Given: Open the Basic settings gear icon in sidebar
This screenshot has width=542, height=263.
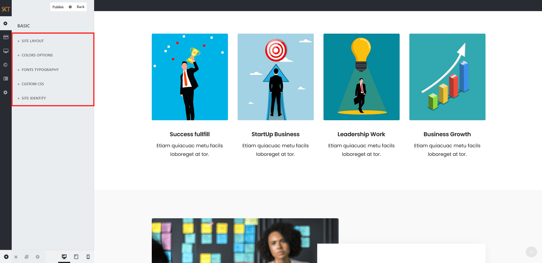Looking at the screenshot, I should pyautogui.click(x=5, y=23).
